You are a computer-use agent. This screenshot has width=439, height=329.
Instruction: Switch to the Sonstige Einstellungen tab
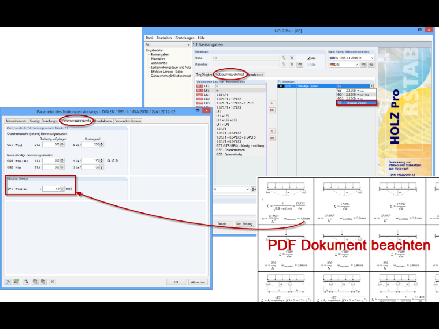(44, 121)
